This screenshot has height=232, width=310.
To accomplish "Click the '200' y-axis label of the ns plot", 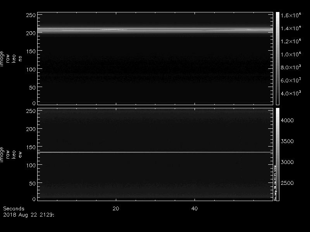I will click(x=31, y=33).
